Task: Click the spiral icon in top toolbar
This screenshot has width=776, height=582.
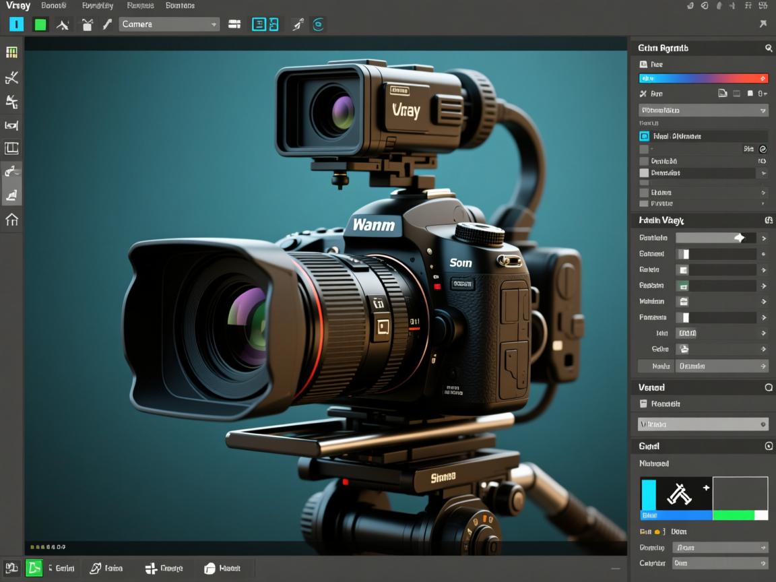Action: [319, 24]
